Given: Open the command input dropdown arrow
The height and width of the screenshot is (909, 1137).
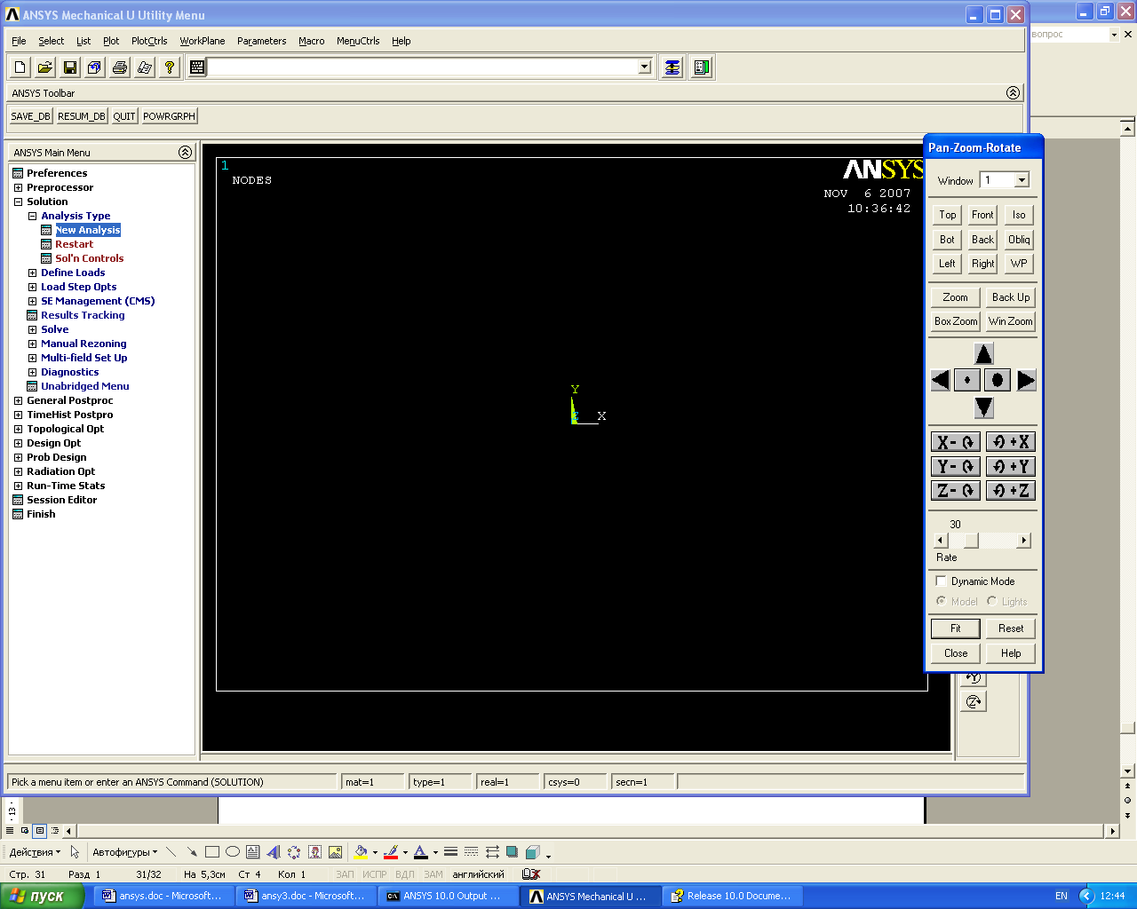Looking at the screenshot, I should 645,67.
